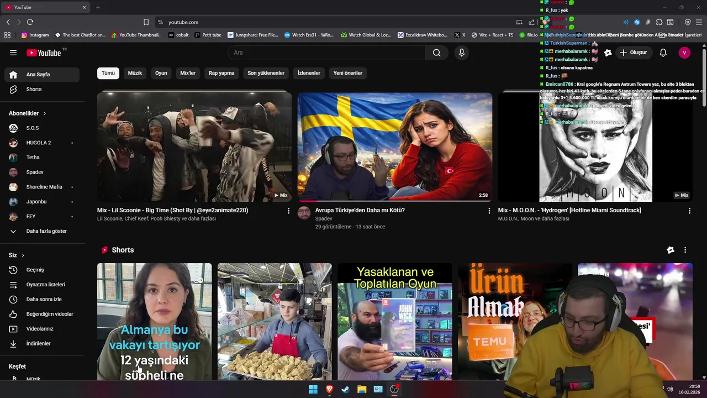The height and width of the screenshot is (398, 707).
Task: Open Beğendiğim videolar liked videos
Action: 42,314
